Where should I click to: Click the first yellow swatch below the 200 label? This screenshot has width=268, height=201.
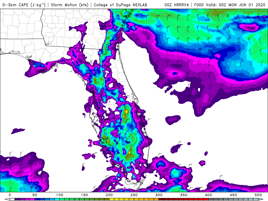coord(112,199)
